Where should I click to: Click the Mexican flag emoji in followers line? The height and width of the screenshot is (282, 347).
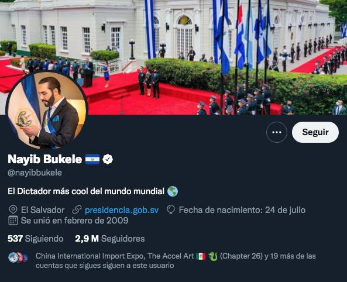pyautogui.click(x=201, y=256)
